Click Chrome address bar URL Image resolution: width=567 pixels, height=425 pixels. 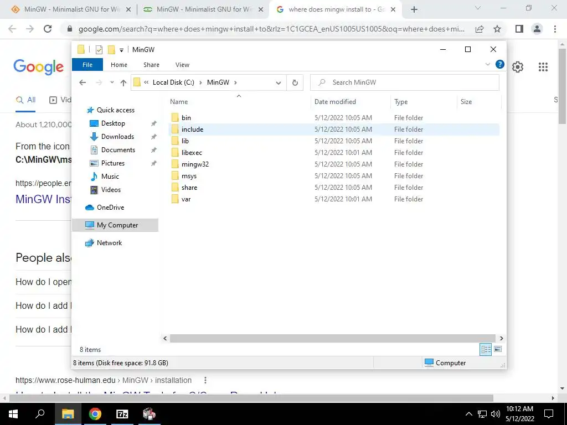[271, 29]
